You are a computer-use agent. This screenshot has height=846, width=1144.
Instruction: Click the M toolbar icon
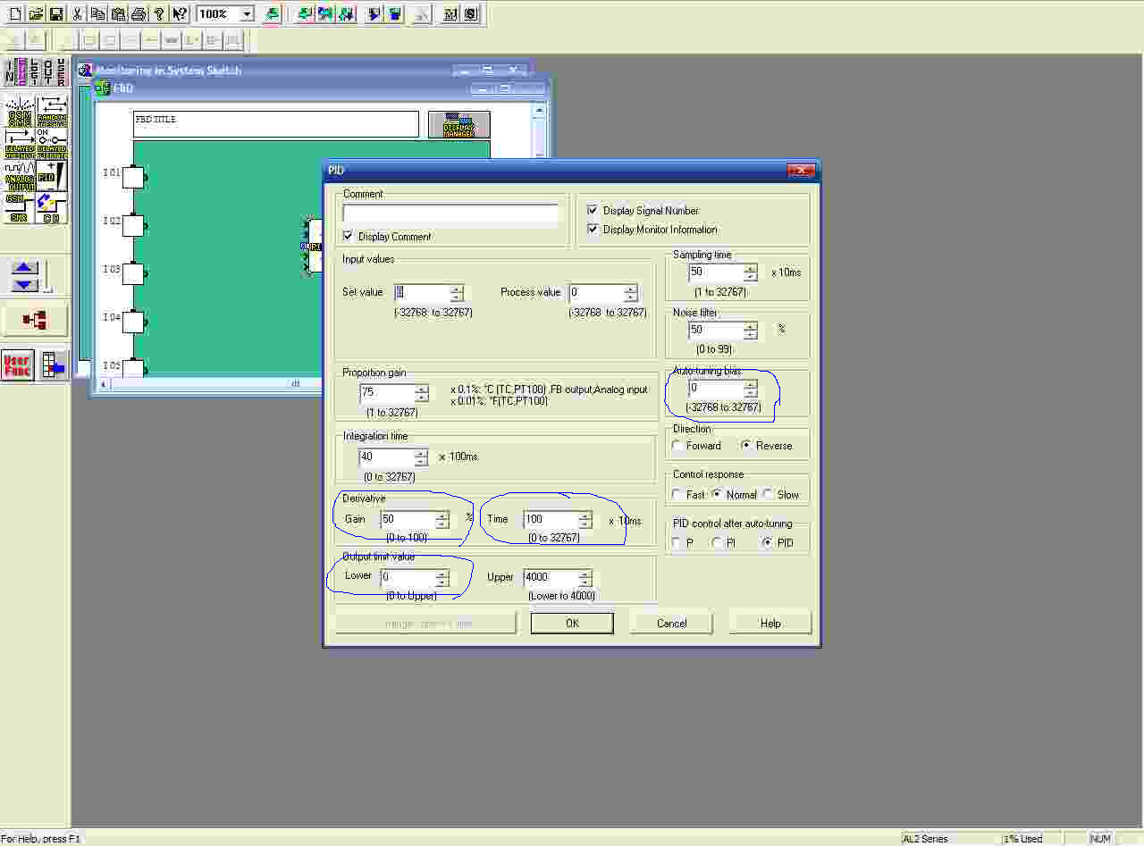pyautogui.click(x=450, y=14)
